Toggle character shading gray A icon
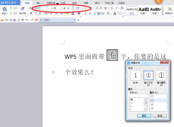The height and width of the screenshot is (127, 174). click(x=79, y=14)
